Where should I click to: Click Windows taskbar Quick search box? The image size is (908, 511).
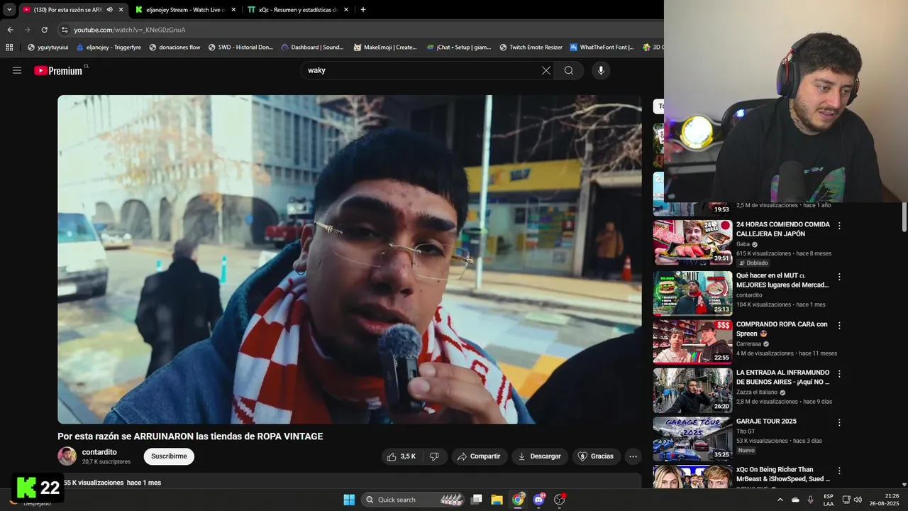(414, 500)
